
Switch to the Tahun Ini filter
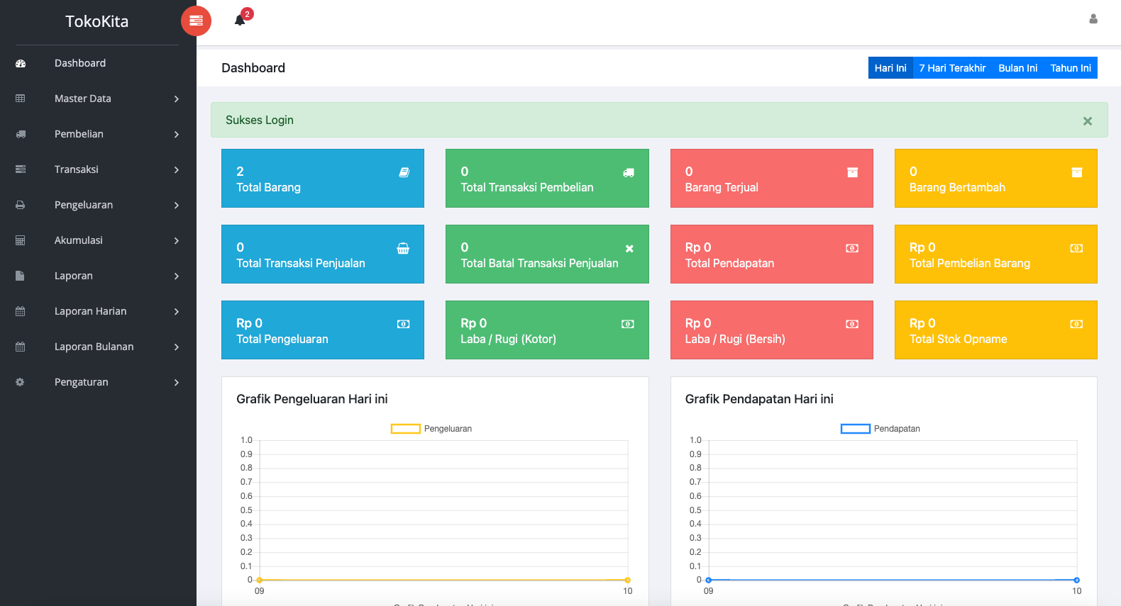point(1070,68)
